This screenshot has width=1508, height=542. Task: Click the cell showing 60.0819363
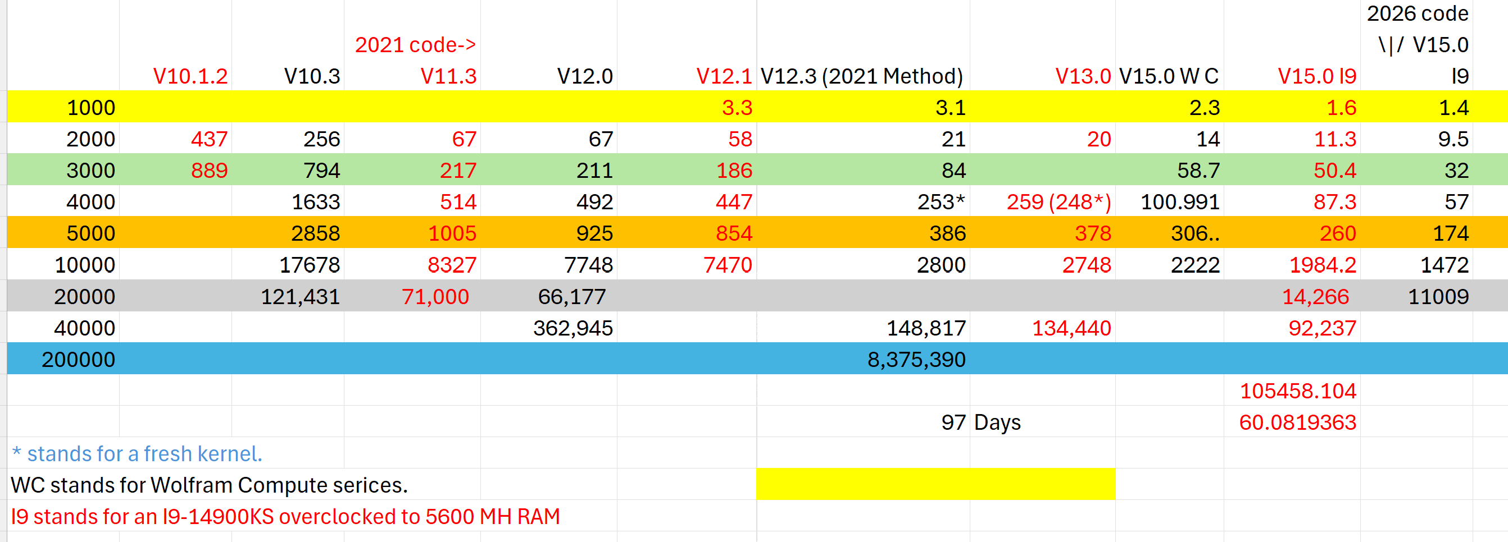(1292, 422)
